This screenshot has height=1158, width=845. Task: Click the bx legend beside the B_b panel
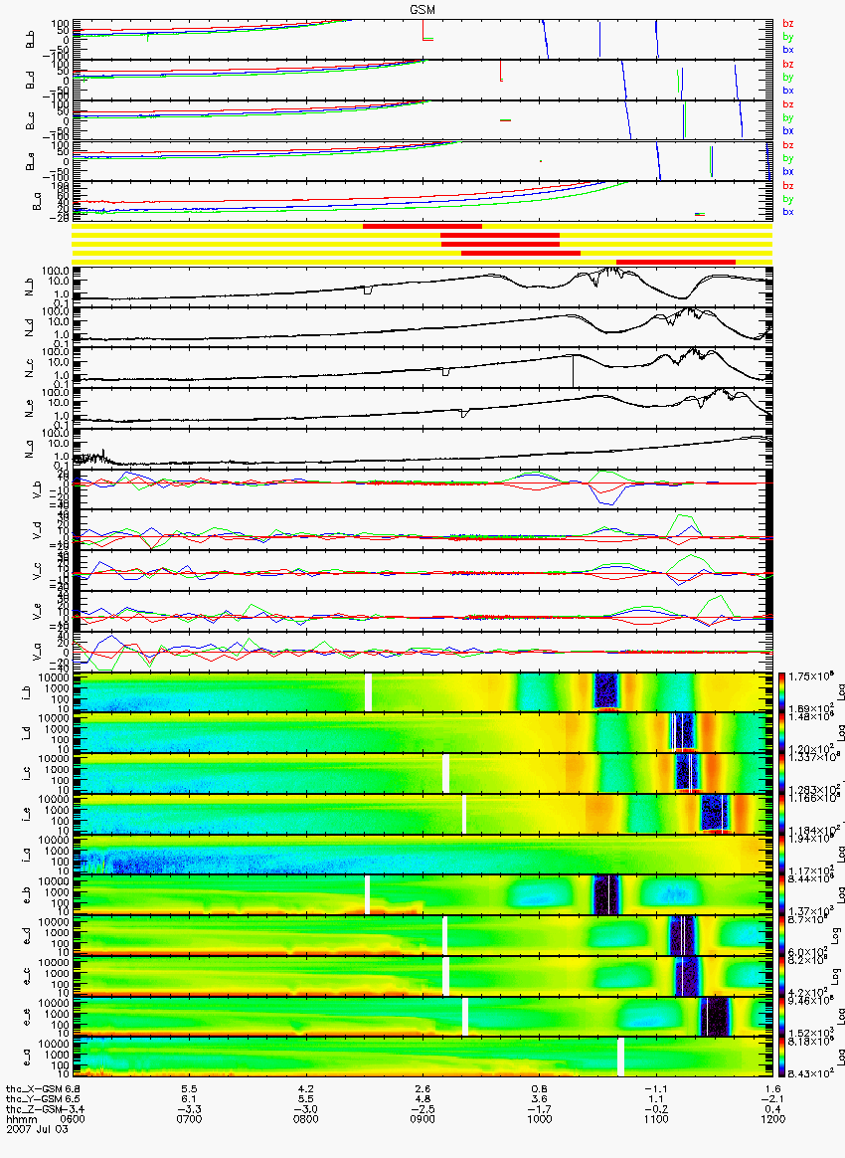coord(788,50)
